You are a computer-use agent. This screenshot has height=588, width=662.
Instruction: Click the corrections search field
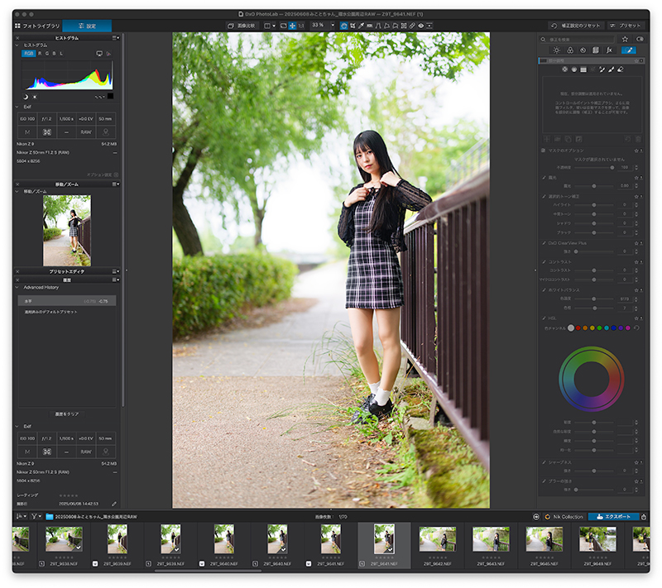click(577, 39)
